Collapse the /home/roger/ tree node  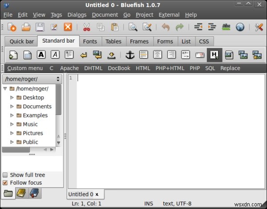(5, 89)
